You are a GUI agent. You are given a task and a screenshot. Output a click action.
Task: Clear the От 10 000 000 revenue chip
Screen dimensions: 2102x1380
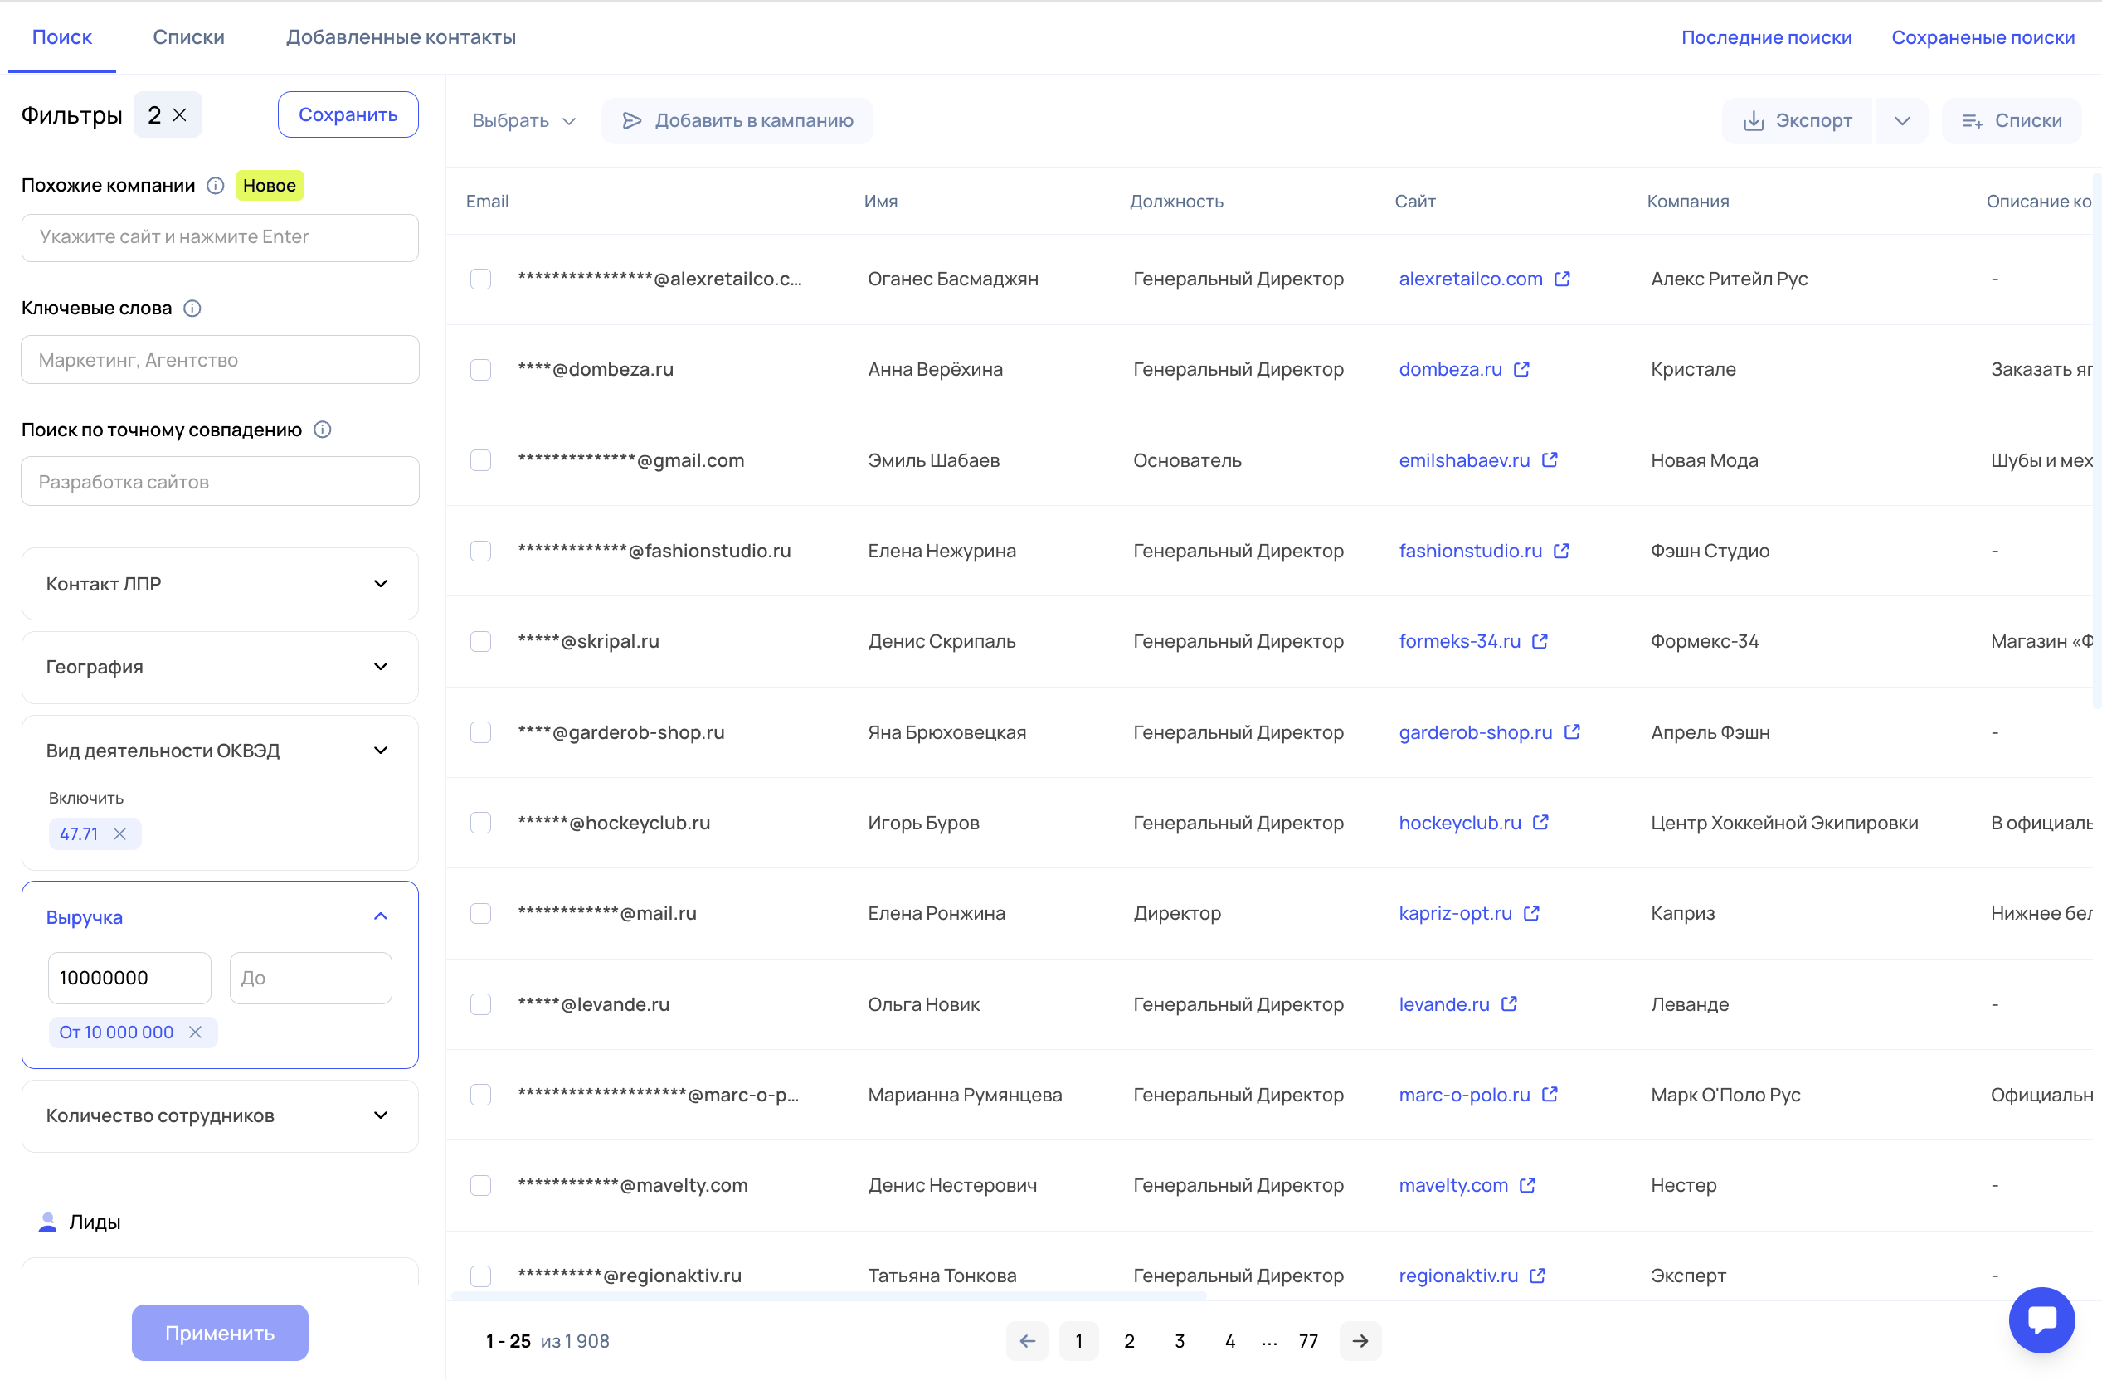(x=195, y=1033)
